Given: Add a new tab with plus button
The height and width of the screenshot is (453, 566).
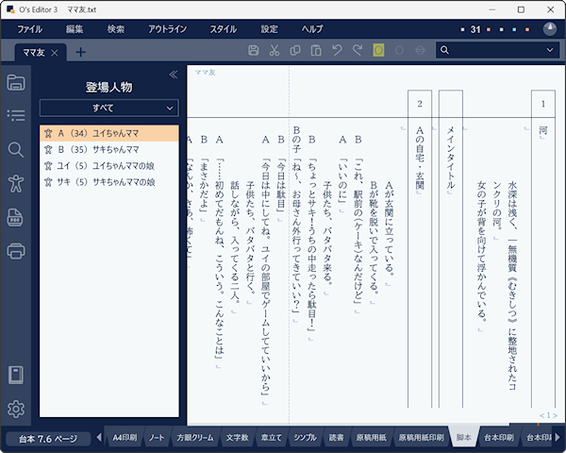Looking at the screenshot, I should [x=80, y=52].
